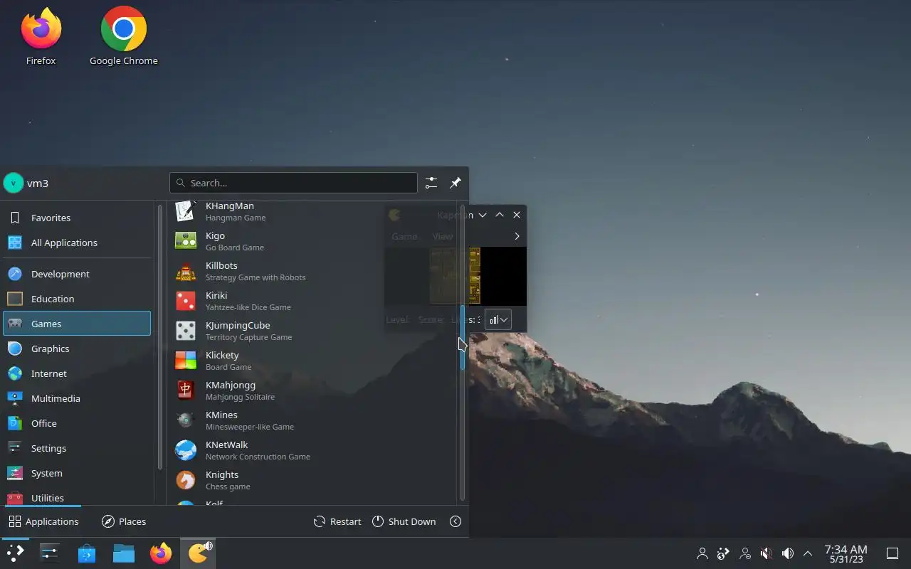Click the globe-with-arrow system tray icon

click(x=724, y=553)
